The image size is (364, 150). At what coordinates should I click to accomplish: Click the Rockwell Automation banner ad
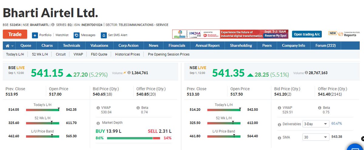230,34
